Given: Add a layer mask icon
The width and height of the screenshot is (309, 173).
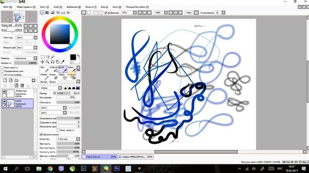Looking at the screenshot, I should point(33,80).
